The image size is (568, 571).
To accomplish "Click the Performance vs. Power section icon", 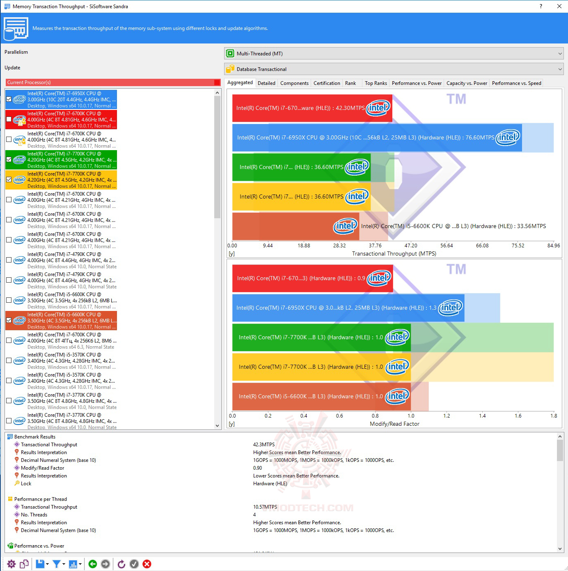I will [10, 546].
